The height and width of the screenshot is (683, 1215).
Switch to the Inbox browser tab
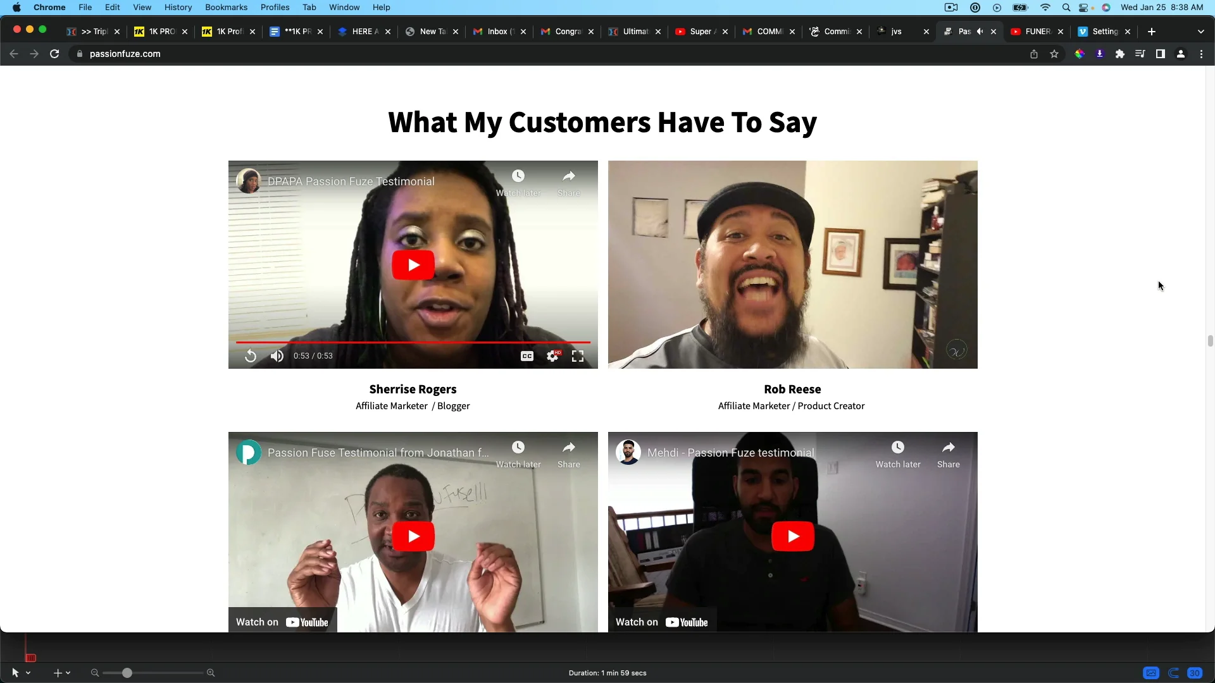pyautogui.click(x=496, y=31)
